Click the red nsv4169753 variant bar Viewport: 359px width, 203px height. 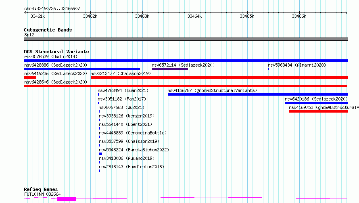point(318,111)
